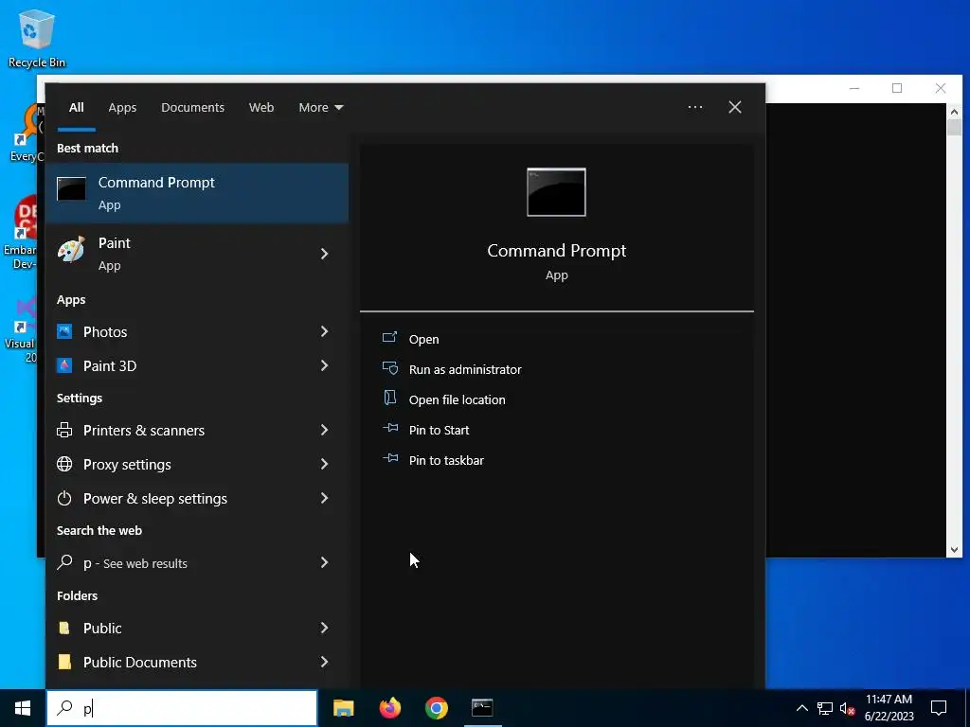This screenshot has width=970, height=727.
Task: Click the background window scrollbar up arrow
Action: (954, 112)
